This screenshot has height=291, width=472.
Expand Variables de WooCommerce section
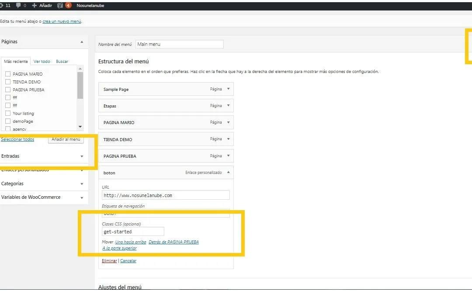coord(82,197)
